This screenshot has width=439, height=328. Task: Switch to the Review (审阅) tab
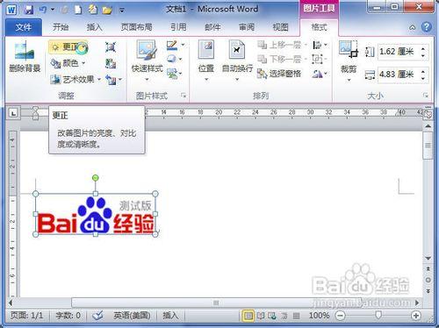(x=247, y=27)
